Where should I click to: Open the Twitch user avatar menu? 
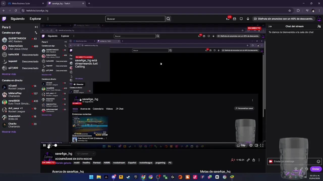click(319, 19)
